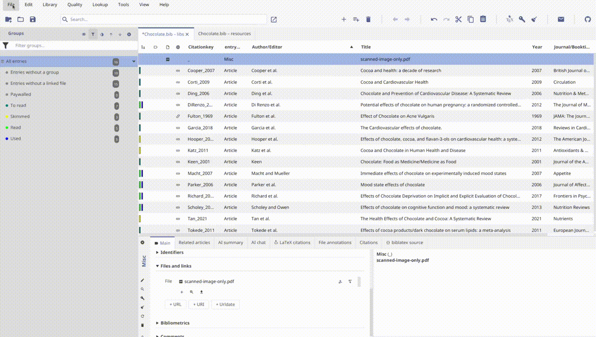Click the pencil icon in the entry editor sidebar
Image resolution: width=596 pixels, height=337 pixels.
(142, 280)
